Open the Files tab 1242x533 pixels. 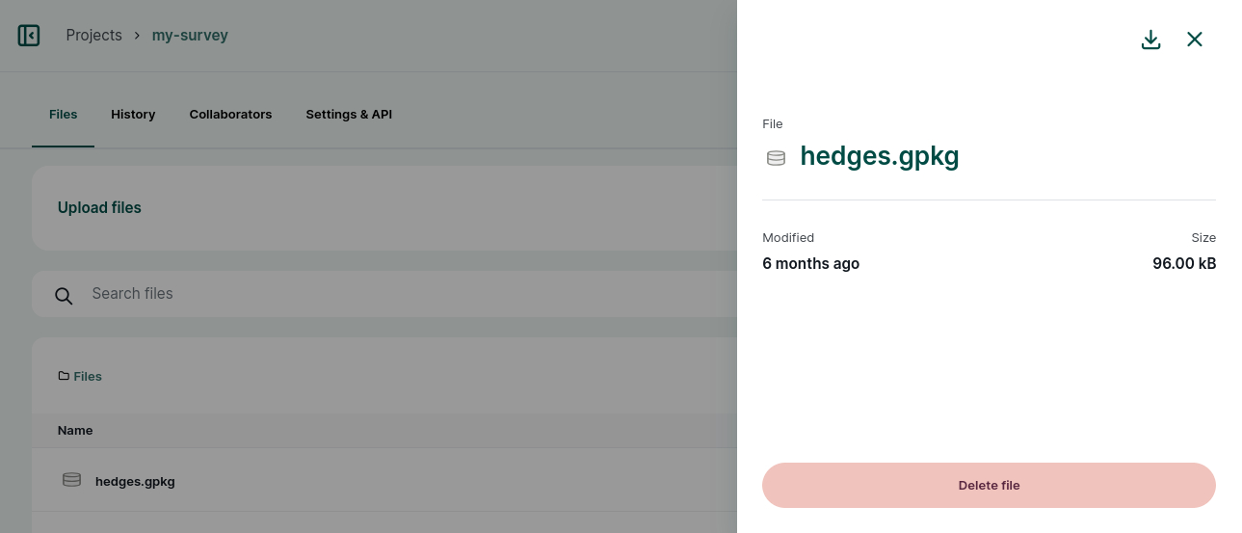click(x=63, y=115)
